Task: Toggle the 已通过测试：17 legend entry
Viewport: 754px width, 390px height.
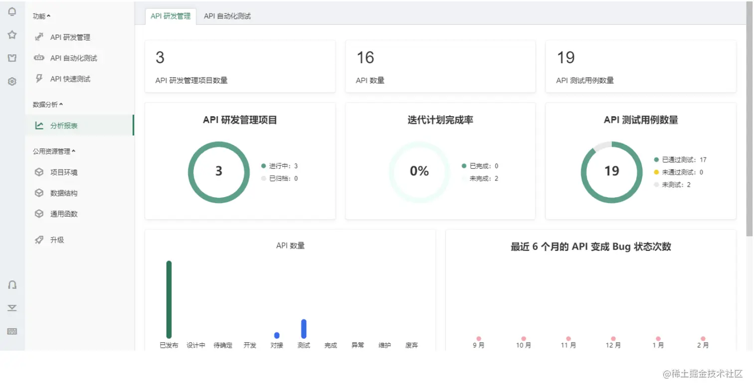Action: [680, 160]
